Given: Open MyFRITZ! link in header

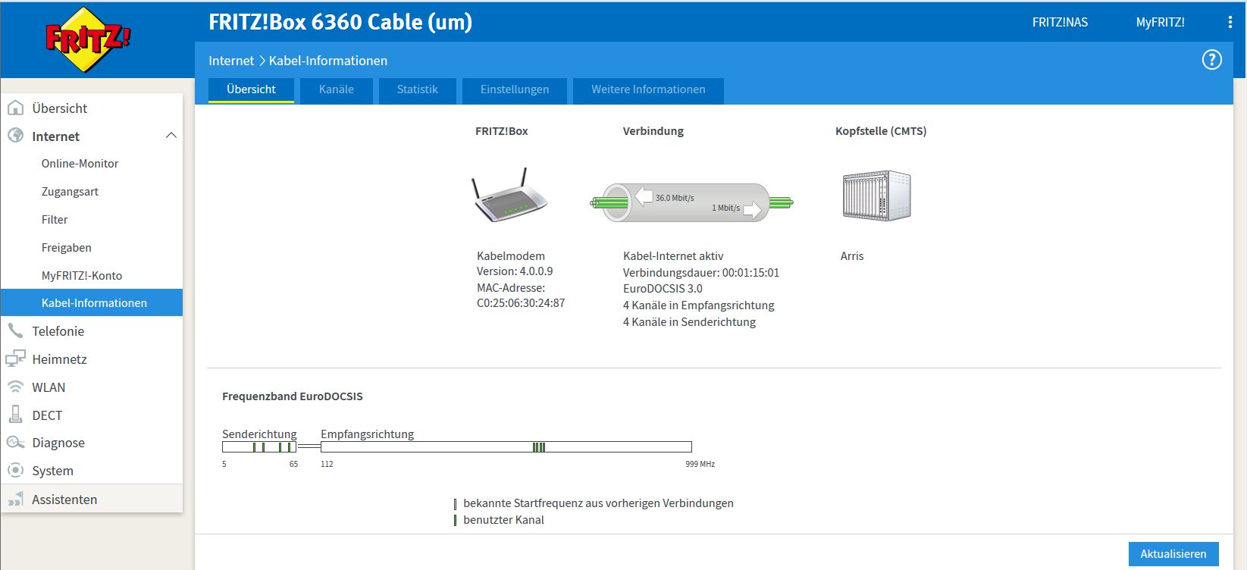Looking at the screenshot, I should click(1160, 23).
